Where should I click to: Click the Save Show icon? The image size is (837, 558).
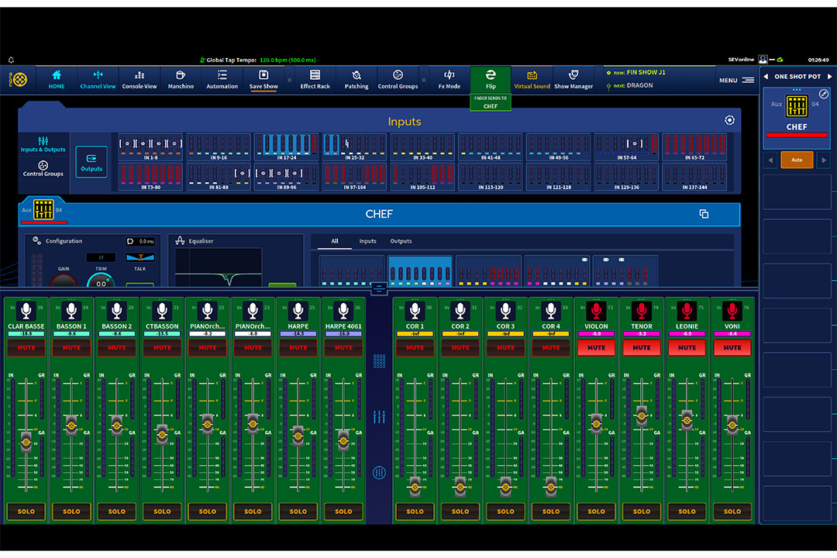point(263,79)
